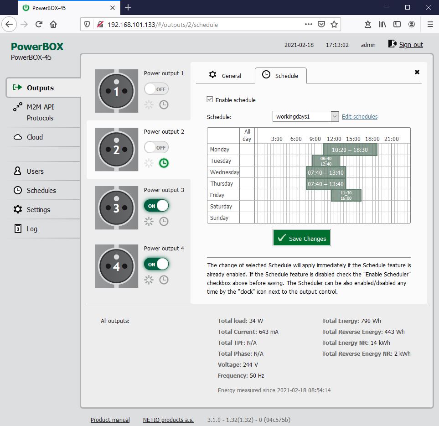This screenshot has width=439, height=426.
Task: Switch to the General tab
Action: click(225, 76)
